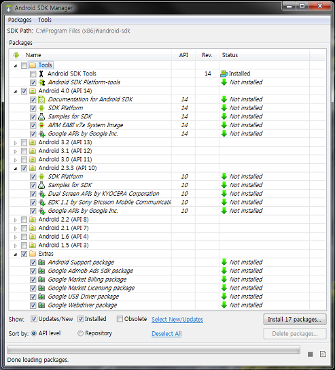Sort by API level radio button

[x=34, y=333]
